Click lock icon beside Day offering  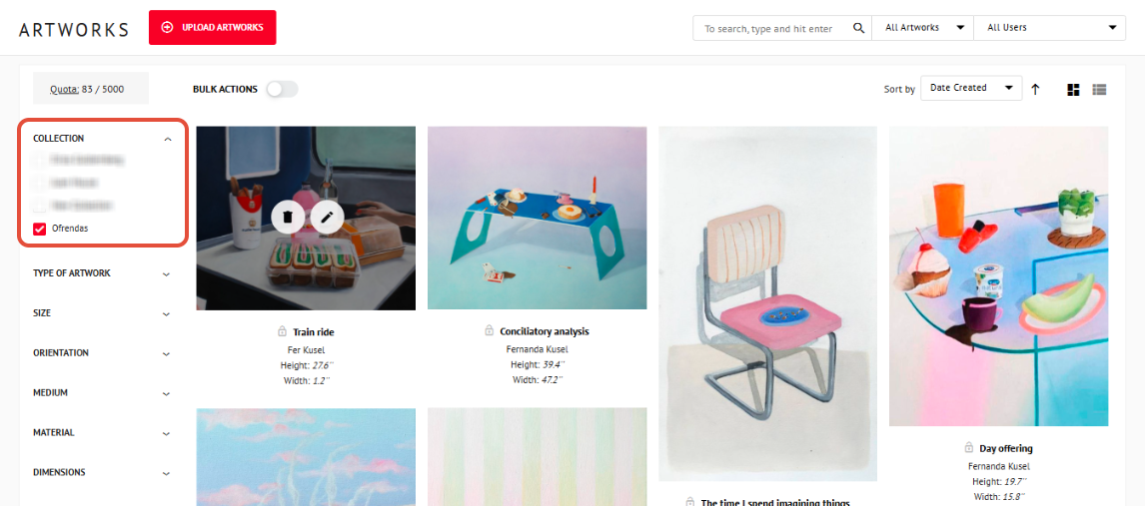[969, 448]
